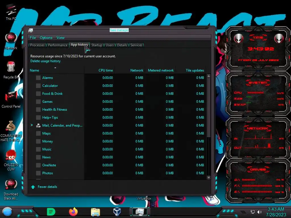Click the Start orb button
This screenshot has height=218, width=291.
coord(7,212)
